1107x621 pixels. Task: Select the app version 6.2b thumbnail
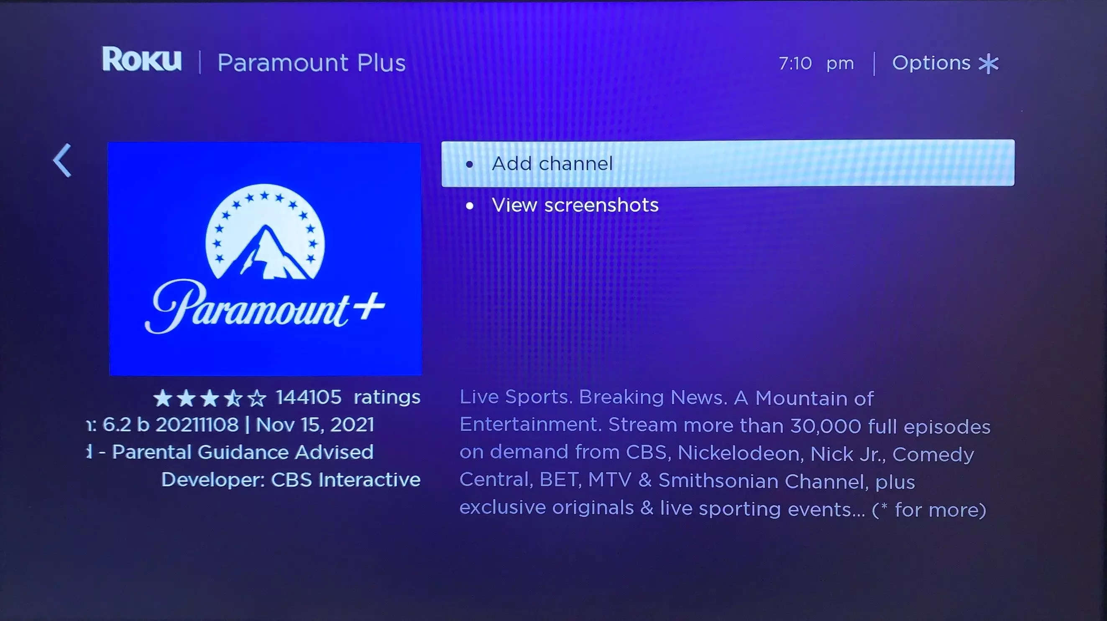pyautogui.click(x=265, y=258)
